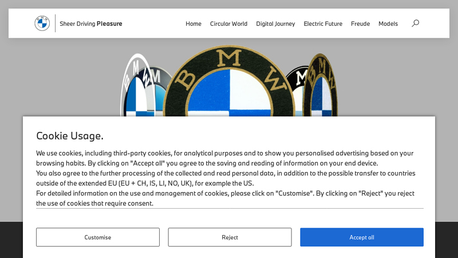Click the large central BMW emblem image

[230, 81]
